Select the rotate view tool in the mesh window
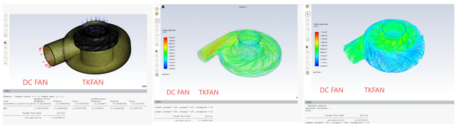This screenshot has height=128, width=458. 6,15
